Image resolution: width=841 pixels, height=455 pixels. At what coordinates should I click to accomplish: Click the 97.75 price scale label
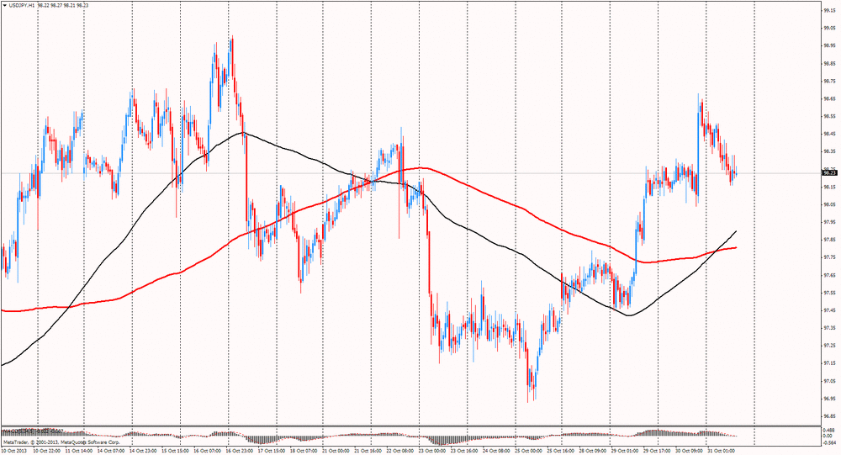coord(830,257)
